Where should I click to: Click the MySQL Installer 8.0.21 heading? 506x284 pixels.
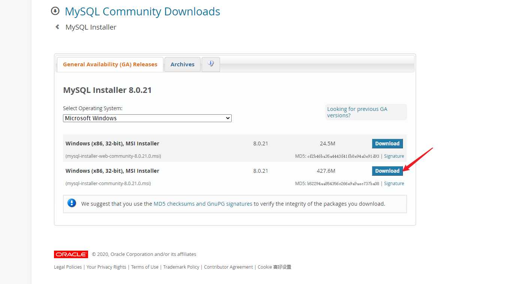tap(107, 90)
